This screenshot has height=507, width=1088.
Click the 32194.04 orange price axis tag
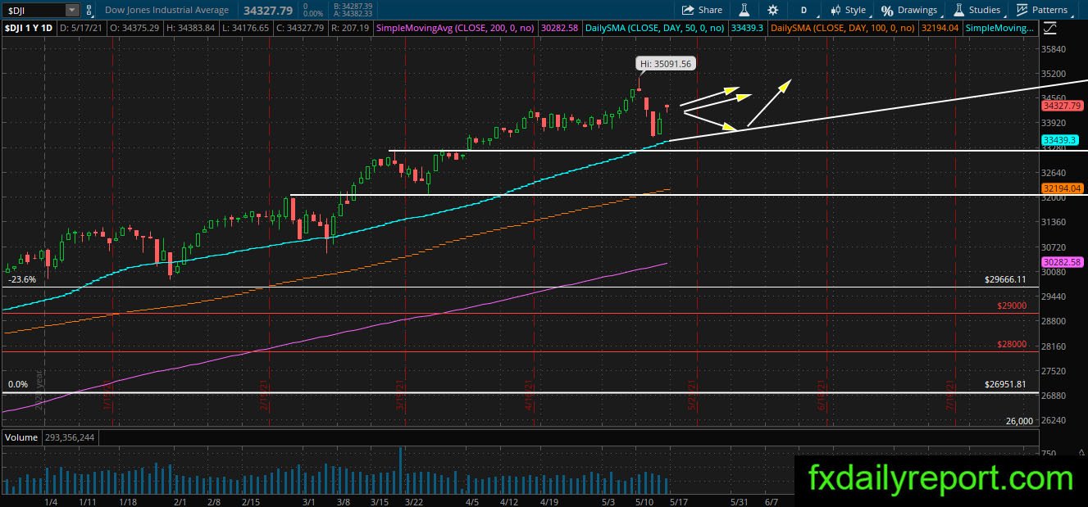[1061, 188]
